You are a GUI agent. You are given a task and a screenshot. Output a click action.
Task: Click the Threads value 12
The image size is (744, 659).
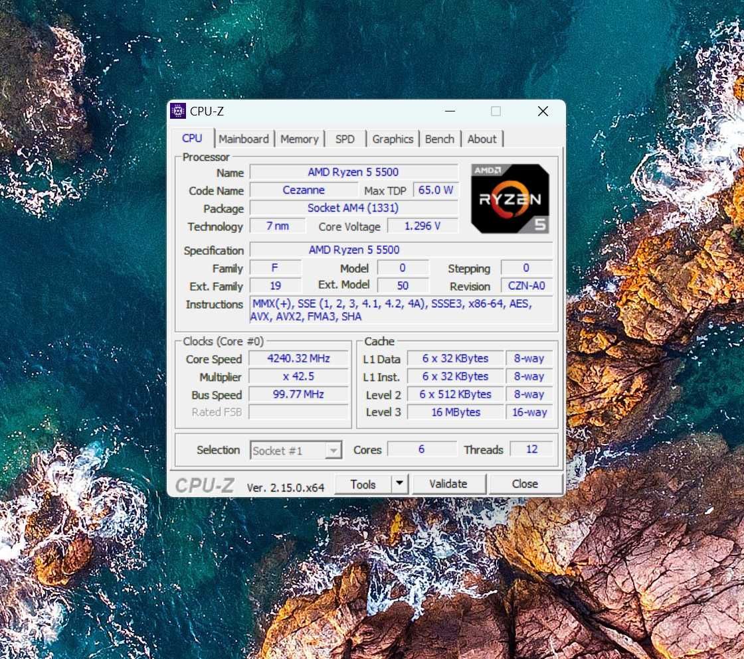531,449
